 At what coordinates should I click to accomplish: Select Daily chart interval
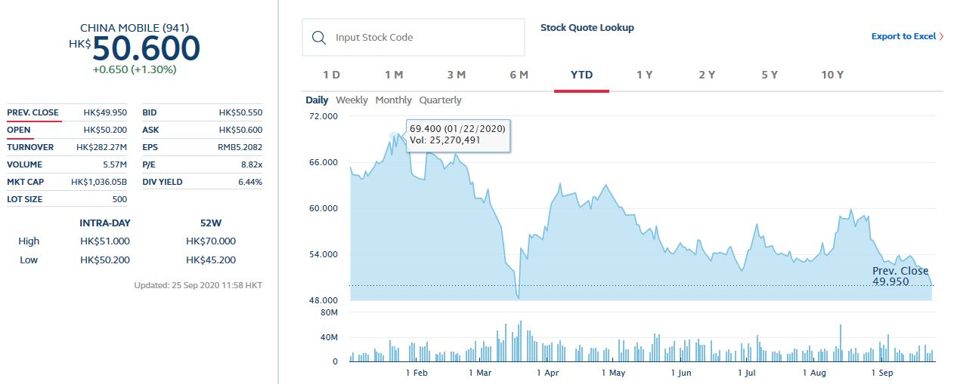(x=317, y=100)
